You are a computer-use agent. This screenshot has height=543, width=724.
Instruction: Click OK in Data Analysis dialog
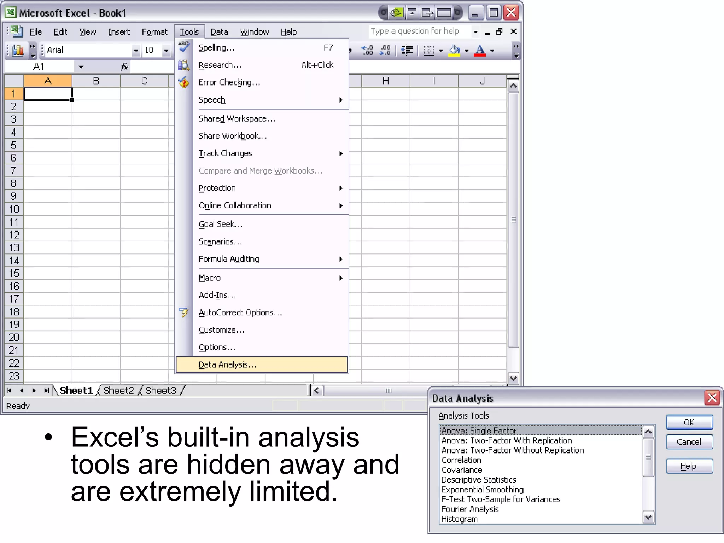point(689,422)
